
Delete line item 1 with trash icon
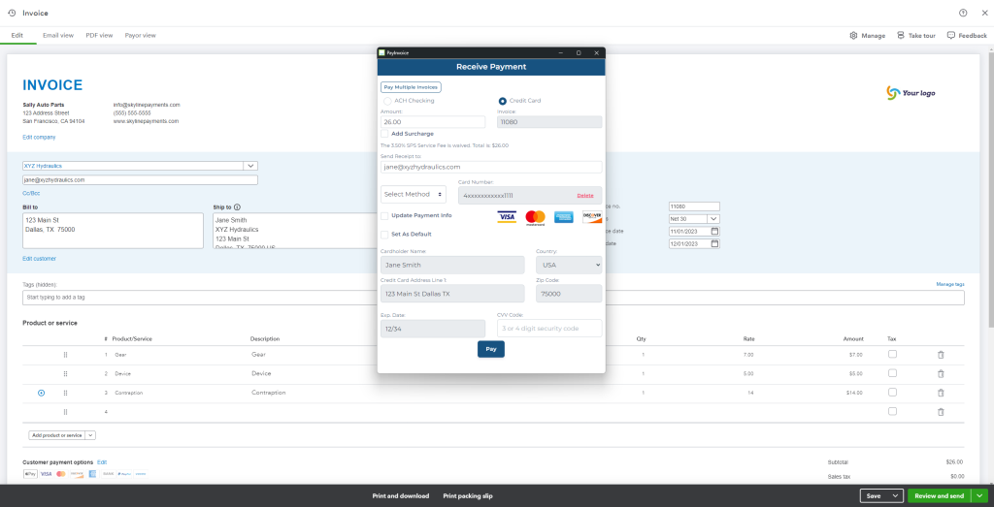tap(940, 355)
